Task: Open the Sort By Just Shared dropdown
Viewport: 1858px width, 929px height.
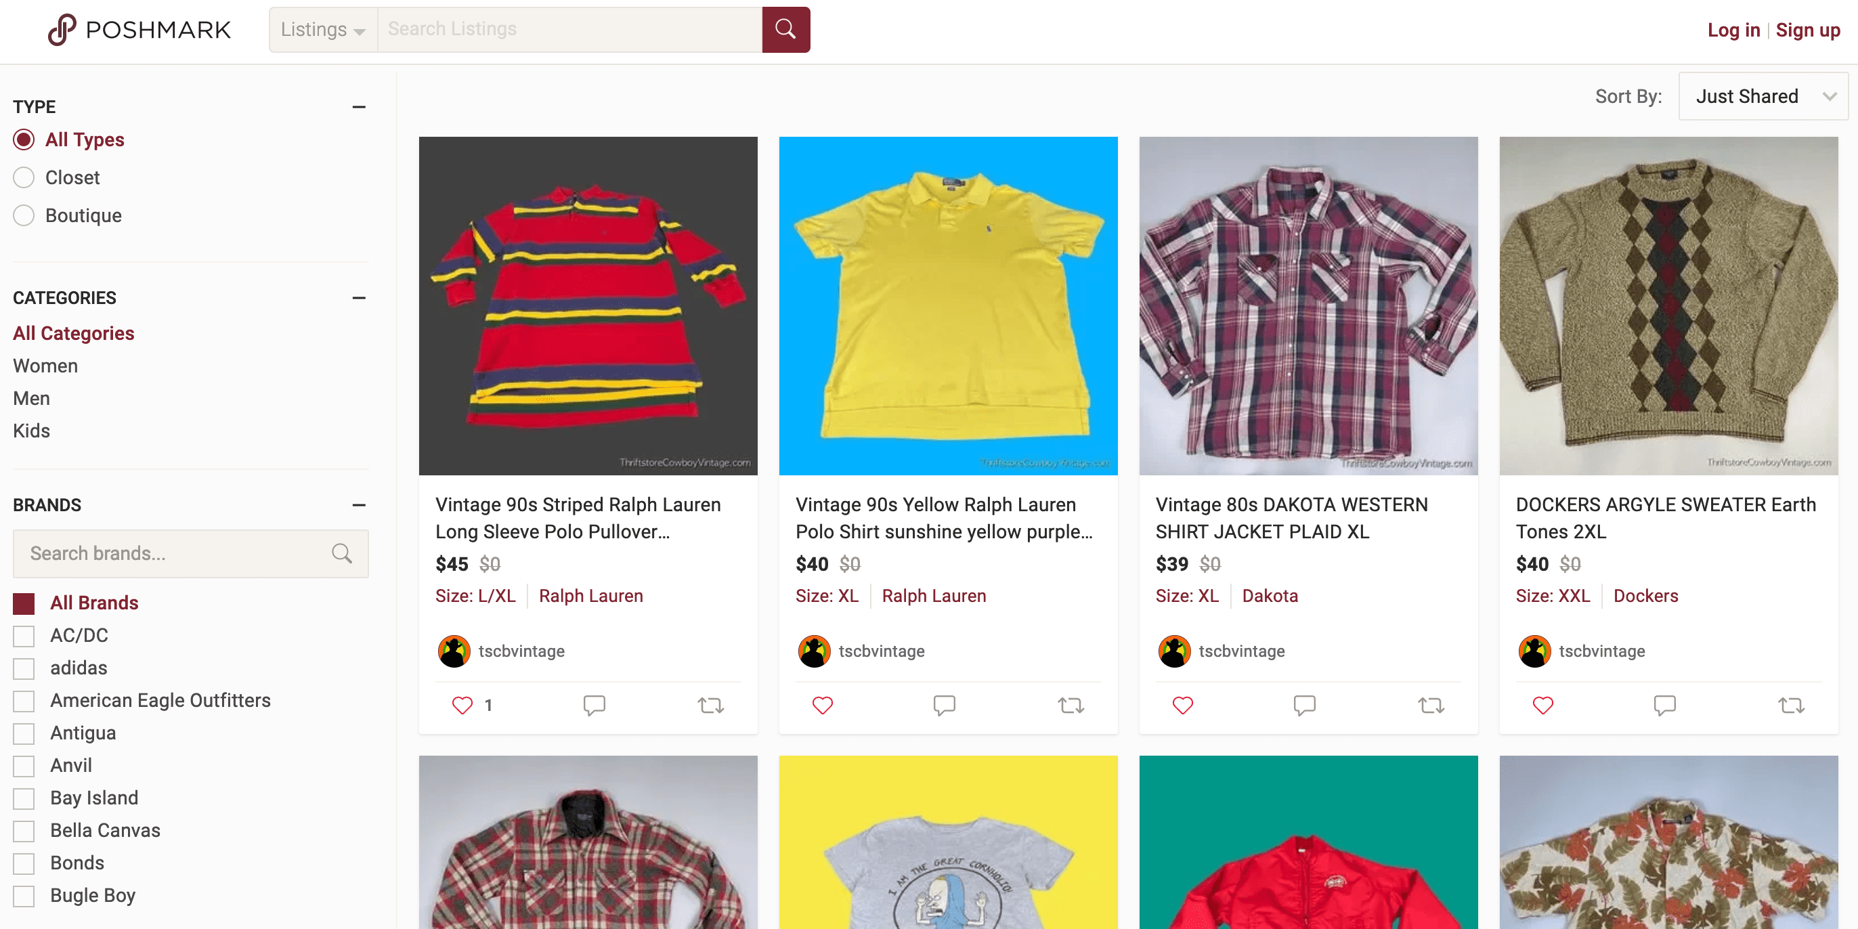Action: pyautogui.click(x=1762, y=97)
